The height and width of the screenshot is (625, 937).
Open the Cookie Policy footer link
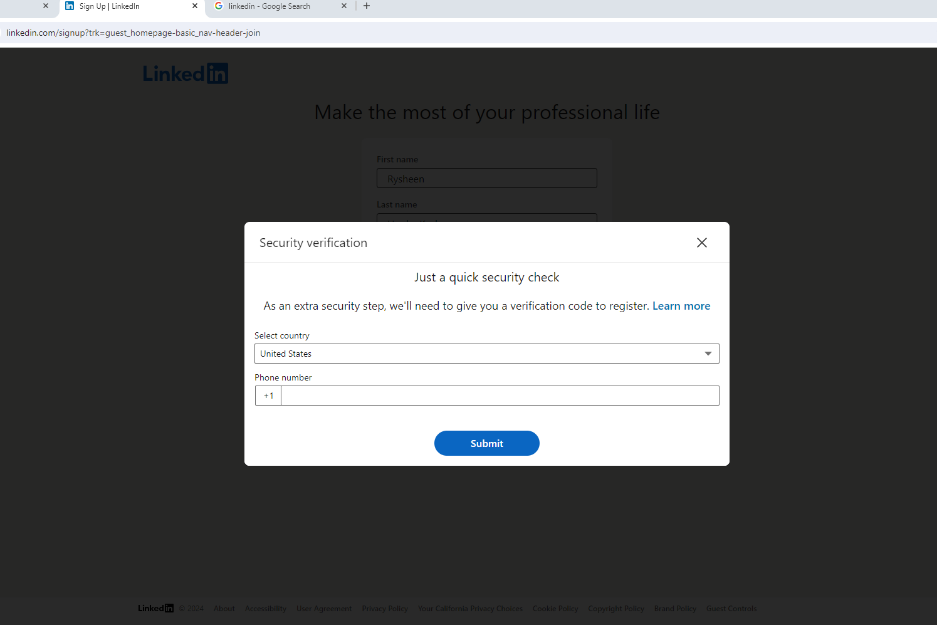[555, 609]
